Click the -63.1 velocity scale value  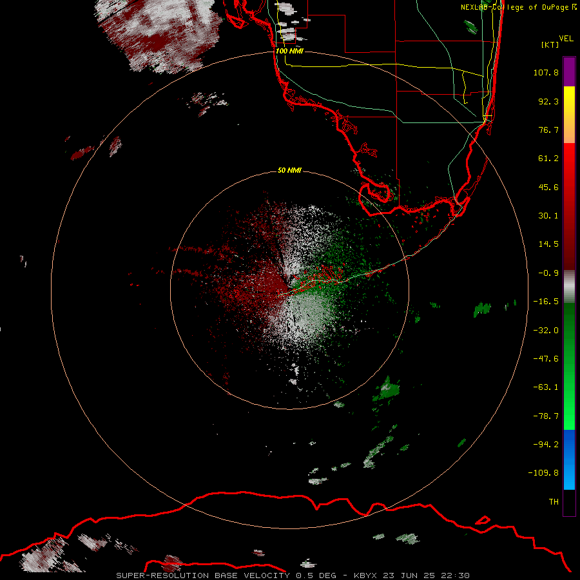pyautogui.click(x=546, y=387)
